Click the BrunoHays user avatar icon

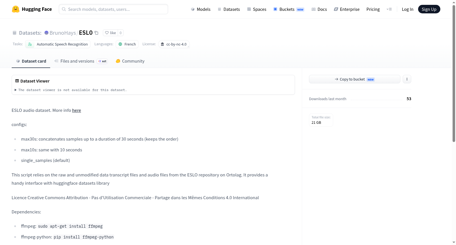(46, 33)
